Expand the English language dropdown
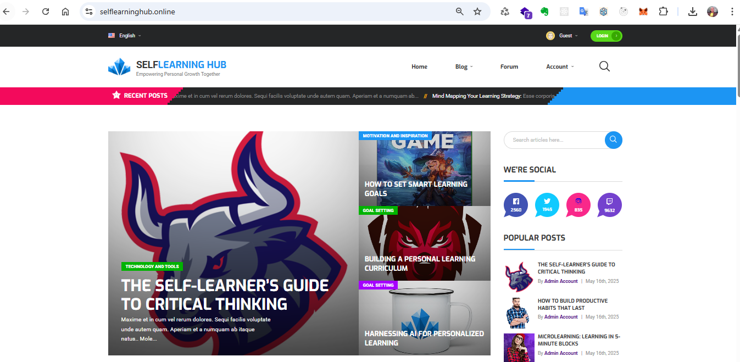Image resolution: width=740 pixels, height=362 pixels. pyautogui.click(x=126, y=36)
